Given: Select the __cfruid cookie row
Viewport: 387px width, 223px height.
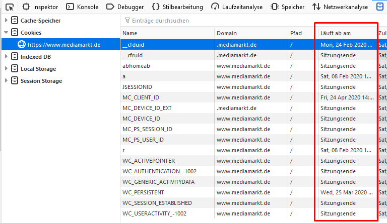Looking at the screenshot, I should (x=253, y=55).
